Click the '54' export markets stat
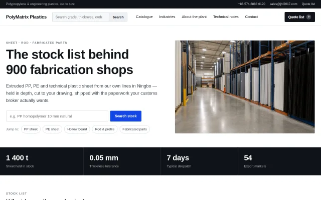 [x=248, y=158]
